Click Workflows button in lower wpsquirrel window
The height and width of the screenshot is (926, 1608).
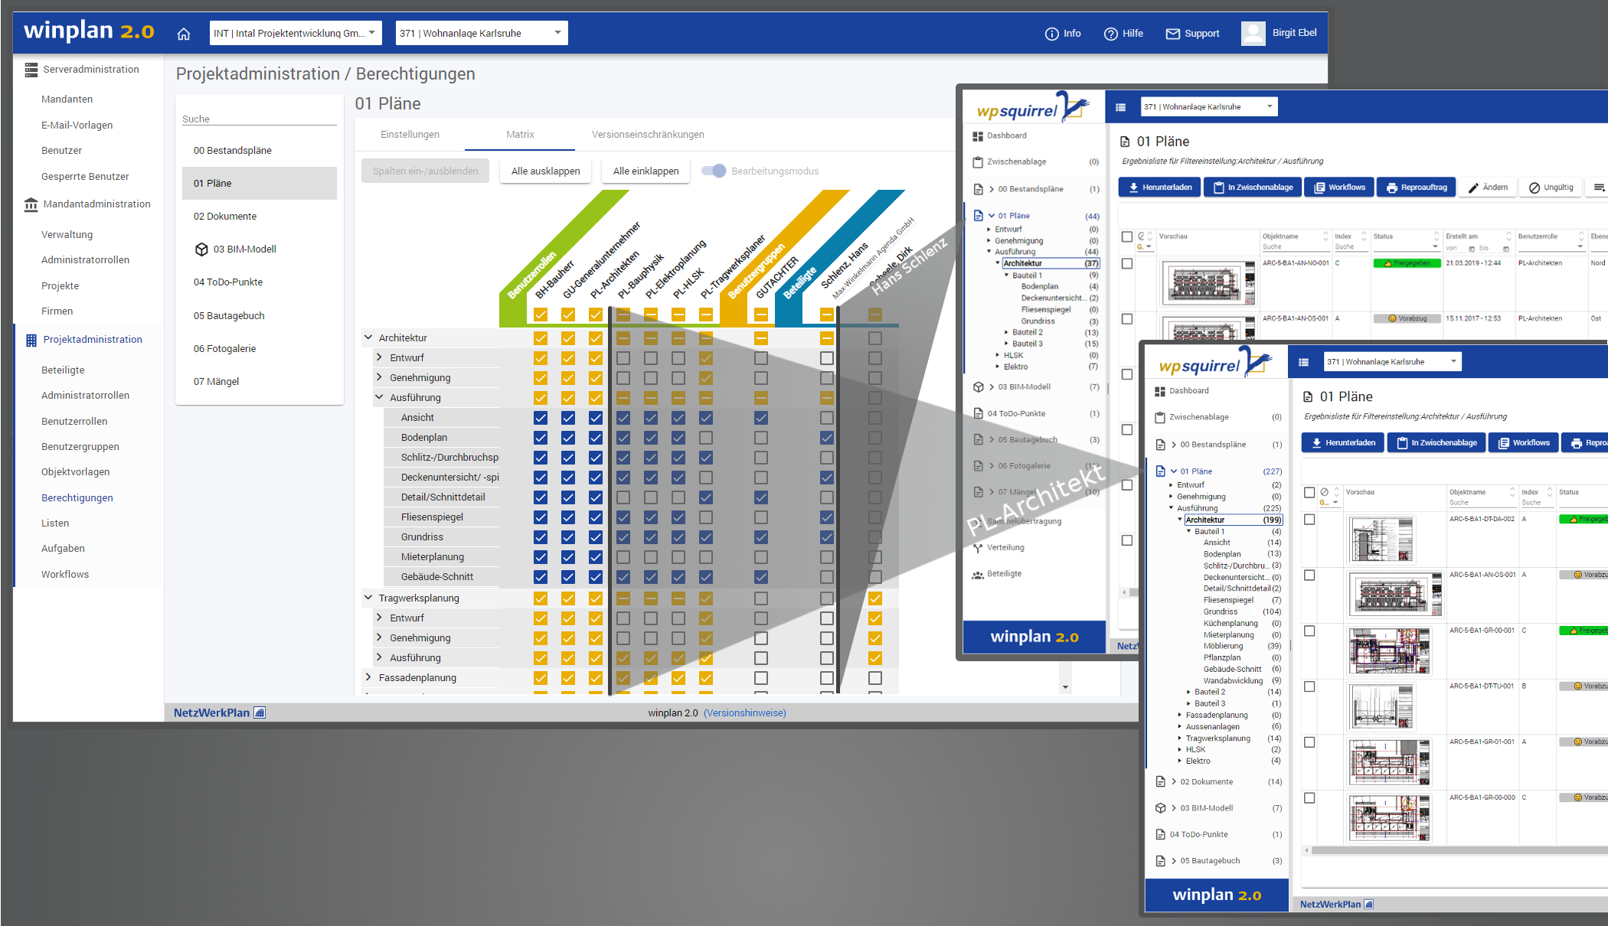point(1523,443)
